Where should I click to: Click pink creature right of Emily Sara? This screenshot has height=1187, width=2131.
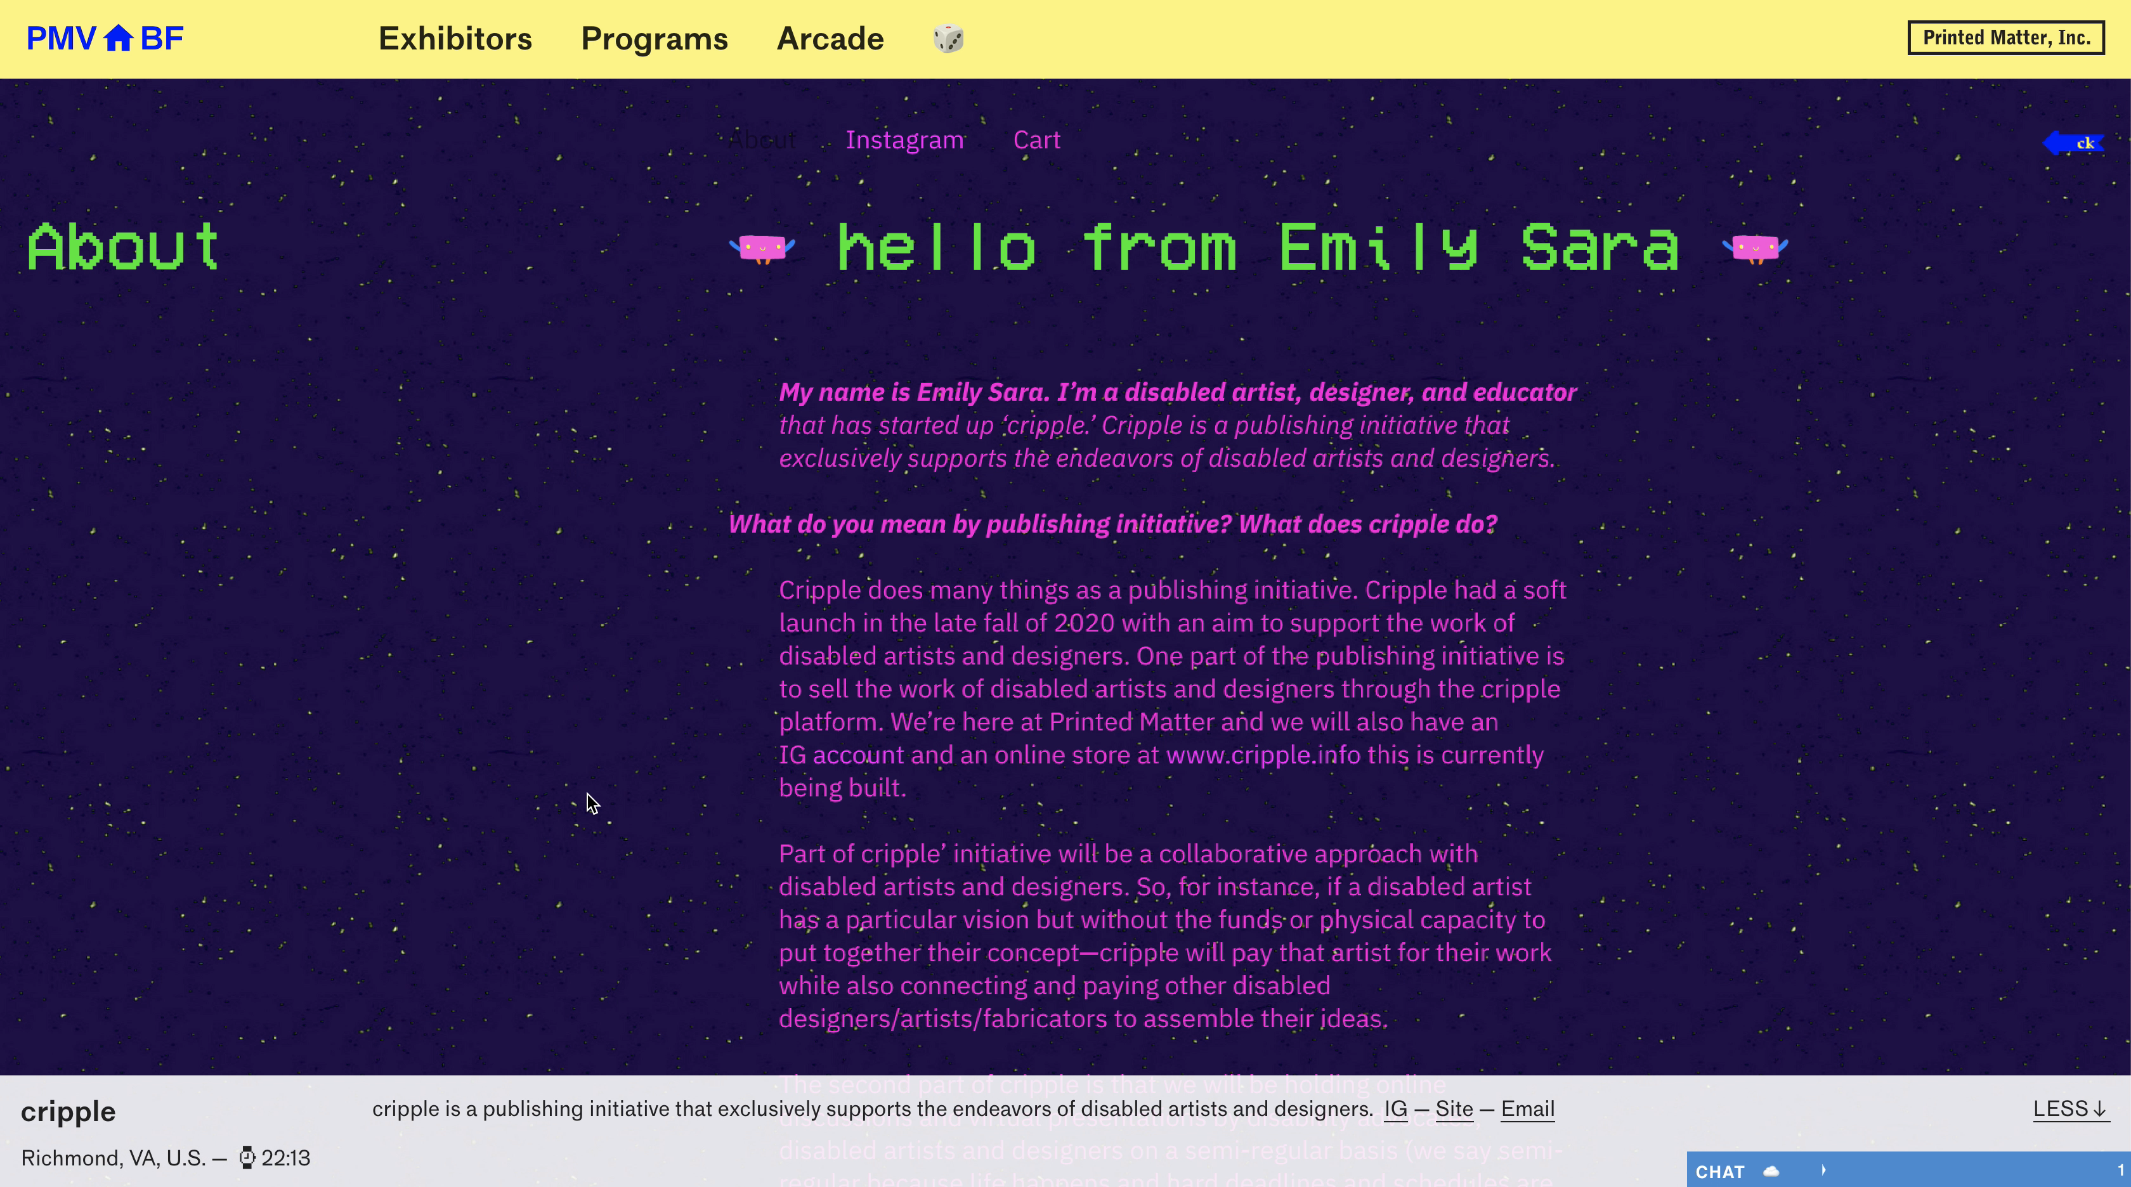click(1755, 248)
